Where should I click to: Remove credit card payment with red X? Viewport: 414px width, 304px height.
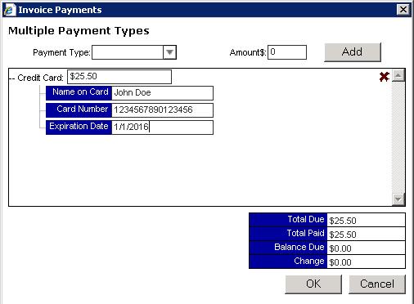(x=384, y=77)
